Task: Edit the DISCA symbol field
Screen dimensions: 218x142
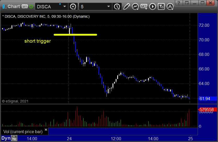Action: click(48, 7)
